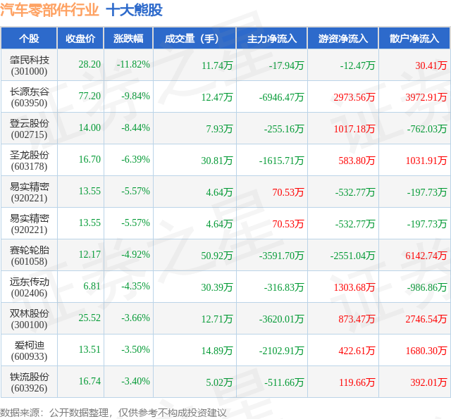This screenshot has height=419, width=451.
Task: Click the 主力净流入 column header
Action: tap(272, 39)
